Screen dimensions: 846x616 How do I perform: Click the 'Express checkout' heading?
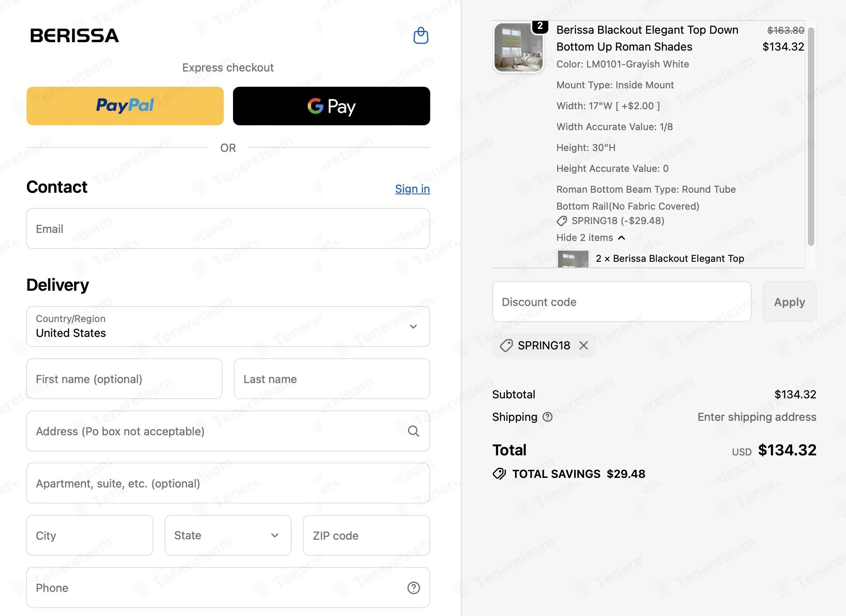tap(228, 67)
